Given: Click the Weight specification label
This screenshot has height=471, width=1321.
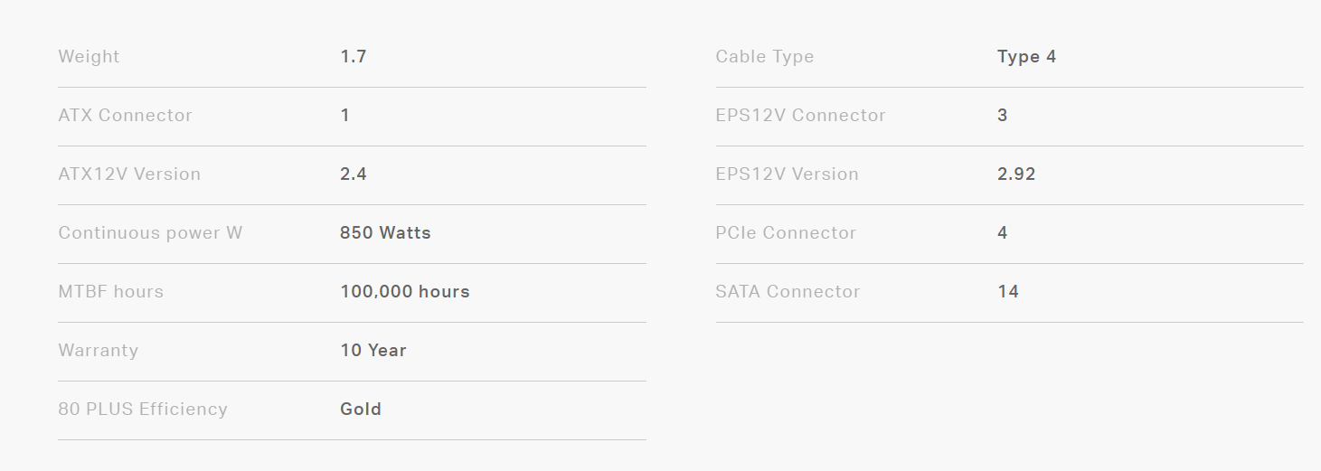Looking at the screenshot, I should (89, 57).
